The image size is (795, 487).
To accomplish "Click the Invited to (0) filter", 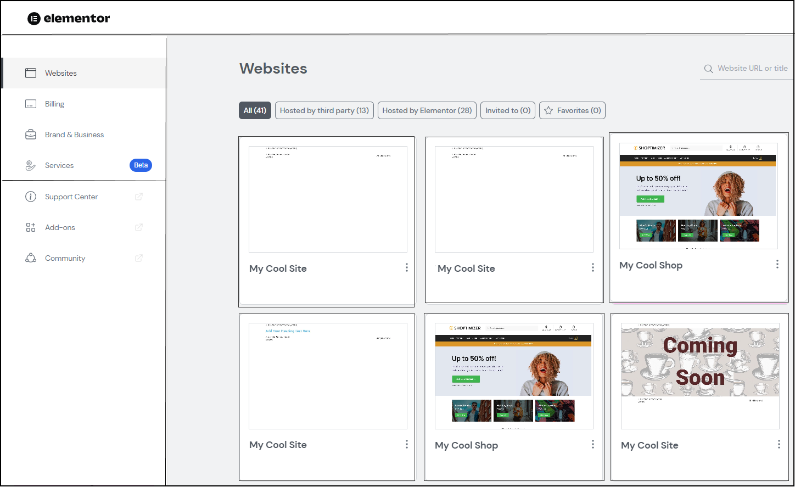I will (507, 110).
